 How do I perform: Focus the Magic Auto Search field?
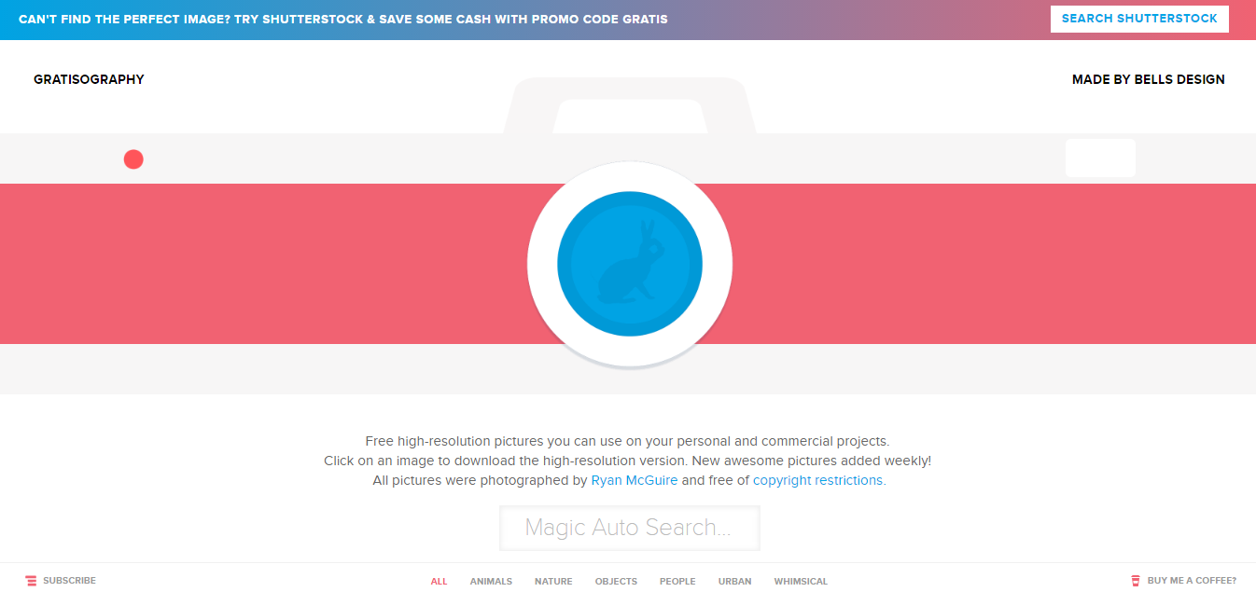[630, 528]
